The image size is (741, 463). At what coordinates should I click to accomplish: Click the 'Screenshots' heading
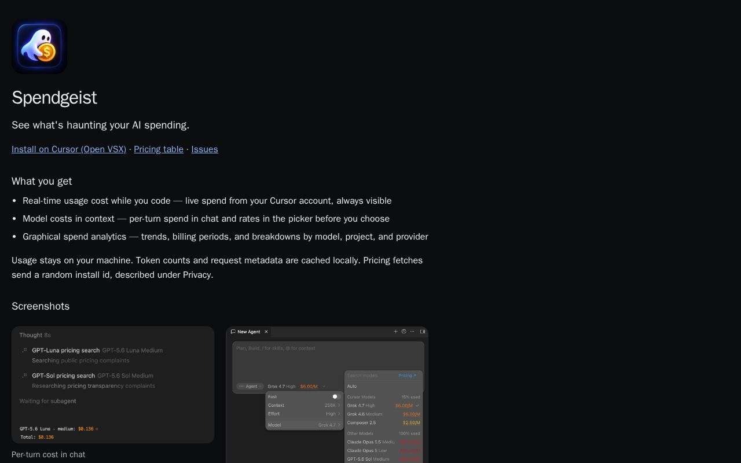(x=41, y=306)
